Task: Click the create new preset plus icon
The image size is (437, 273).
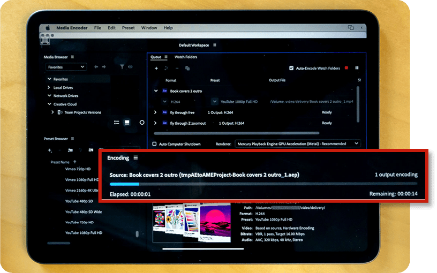Action: coord(50,150)
